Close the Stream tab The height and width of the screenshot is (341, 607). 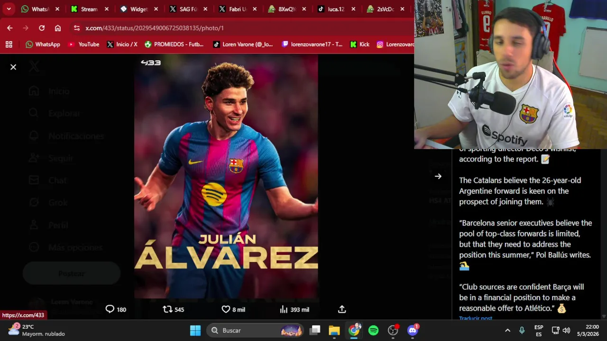pos(107,9)
